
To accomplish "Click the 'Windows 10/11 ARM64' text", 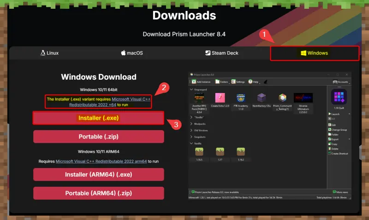I will coord(99,152).
